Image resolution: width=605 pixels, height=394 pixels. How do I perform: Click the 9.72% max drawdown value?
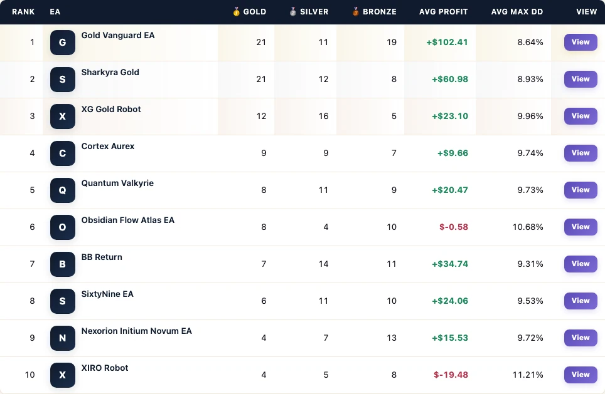[530, 338]
